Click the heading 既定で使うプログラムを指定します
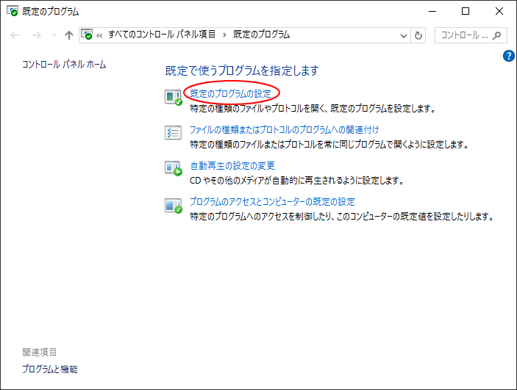The height and width of the screenshot is (390, 517). point(242,71)
